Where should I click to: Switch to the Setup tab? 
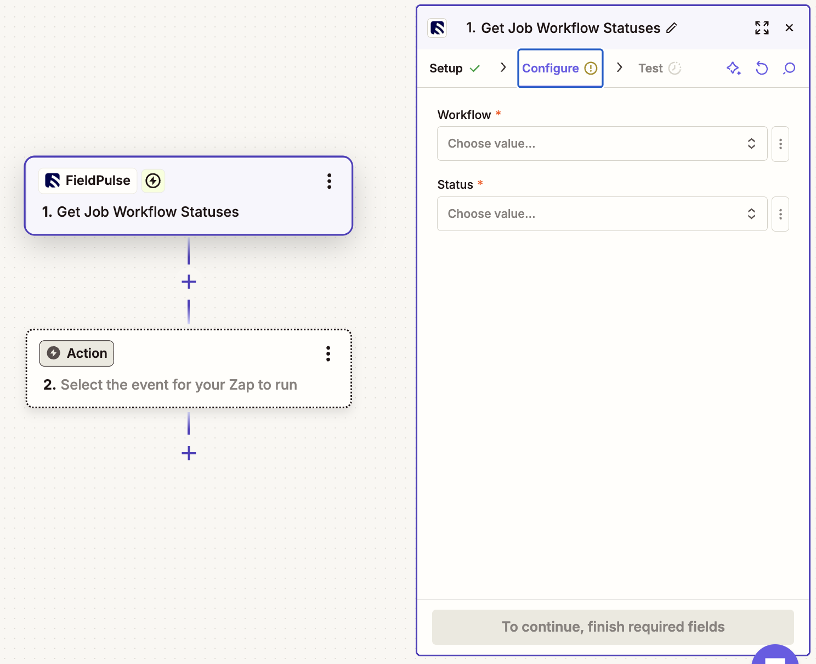pyautogui.click(x=455, y=69)
